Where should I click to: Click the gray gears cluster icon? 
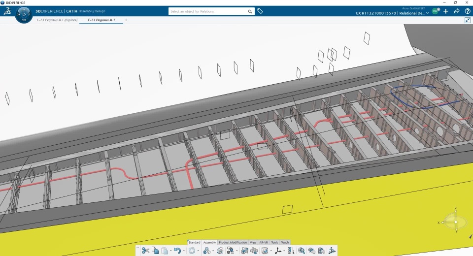[254, 251]
